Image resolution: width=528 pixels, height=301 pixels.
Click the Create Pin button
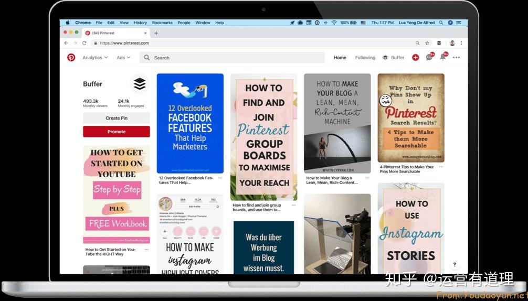click(x=117, y=118)
